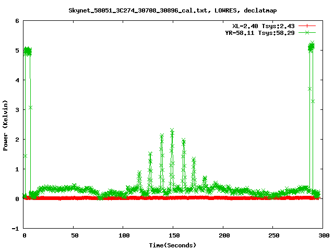The image size is (334, 250).
Task: Click the Power (Kelvin) y-axis label
Action: [6, 125]
